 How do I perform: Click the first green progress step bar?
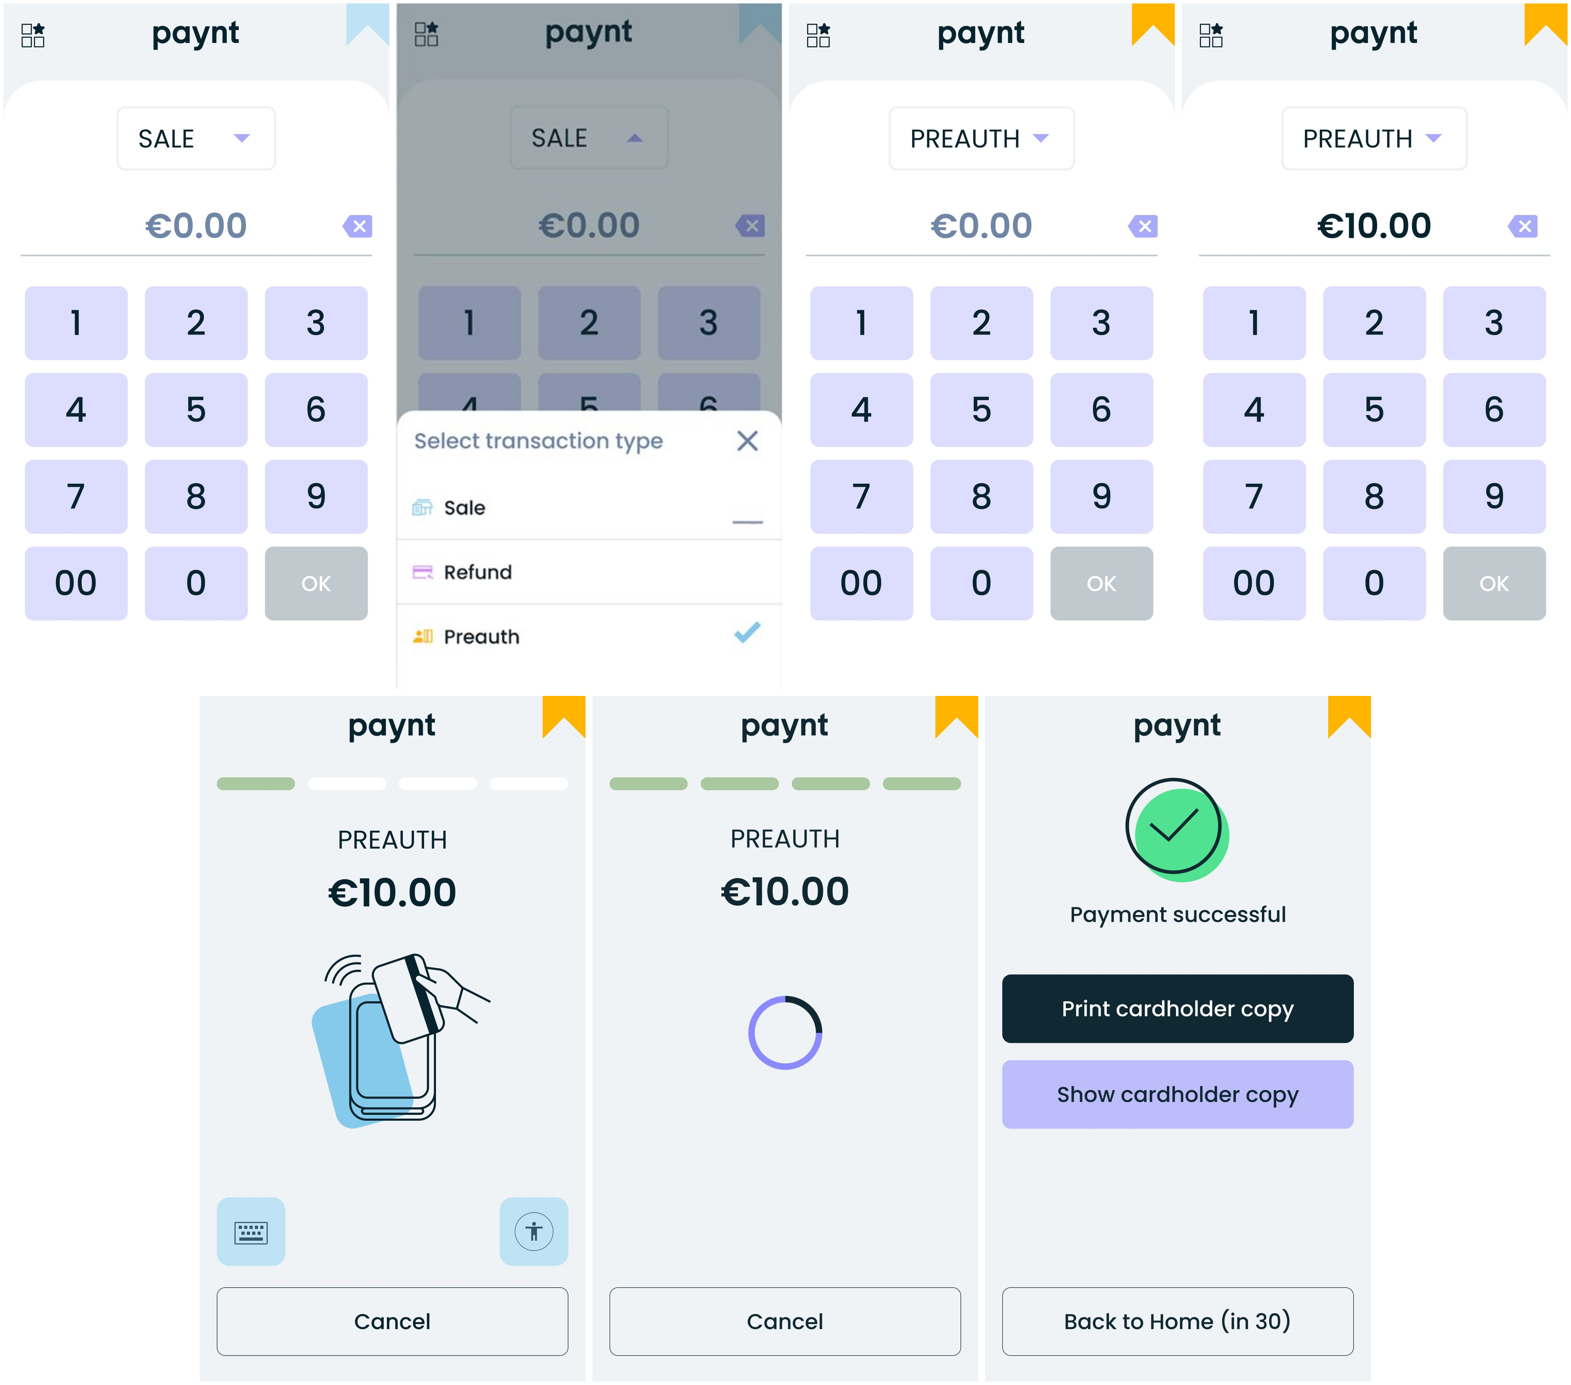pos(256,784)
